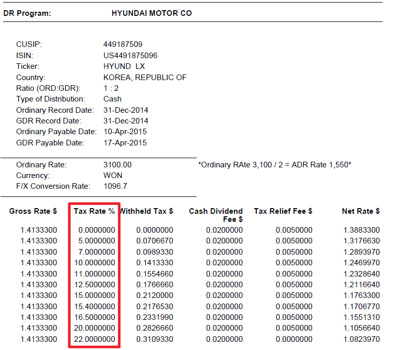Image resolution: width=402 pixels, height=350 pixels.
Task: Select withheld tax value 0.2176530
Action: point(154,306)
